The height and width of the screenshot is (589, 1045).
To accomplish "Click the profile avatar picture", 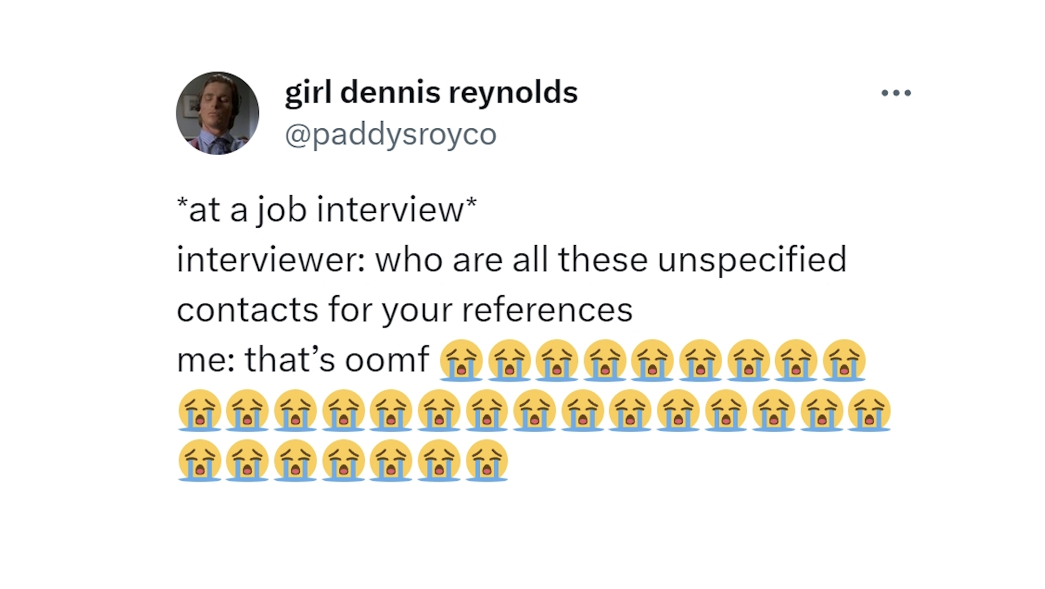I will coord(217,113).
